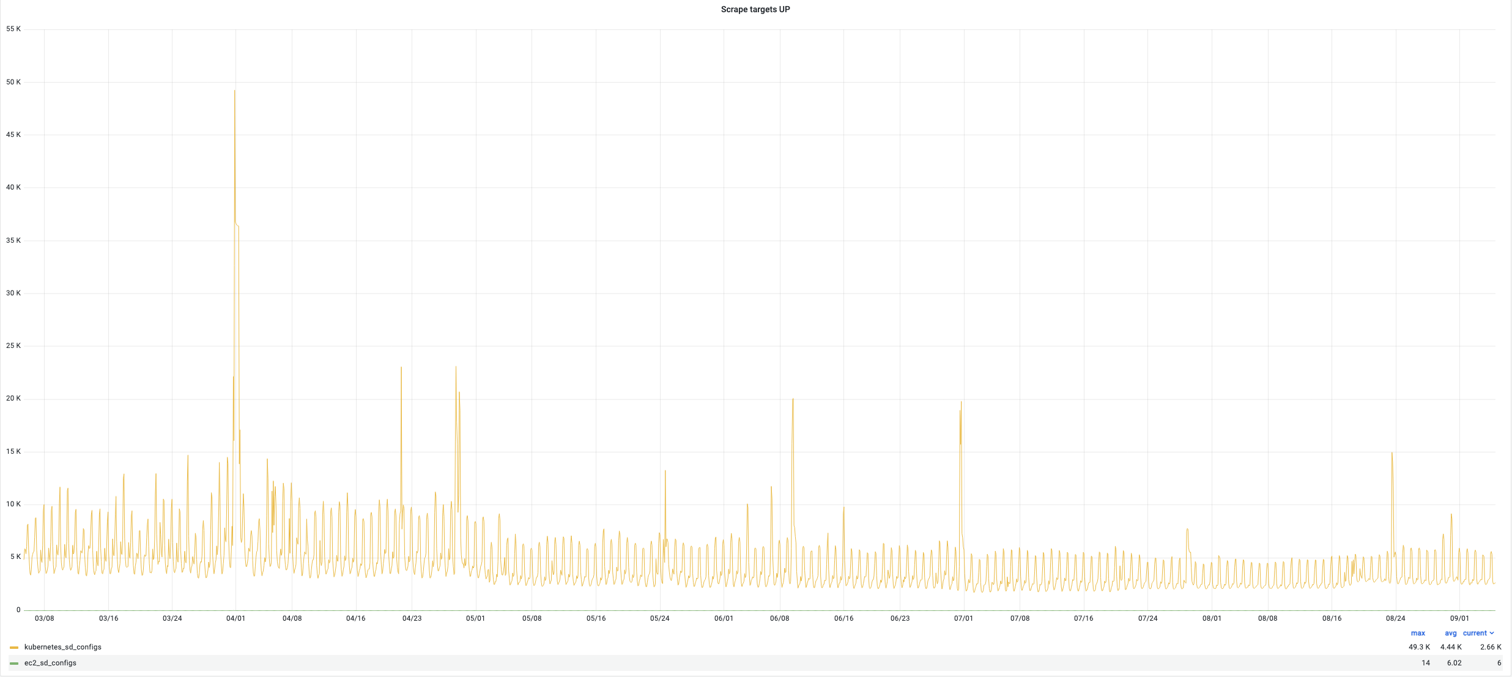1512x677 pixels.
Task: Toggle the kubernetes_sd_configs series in legend
Action: (62, 647)
